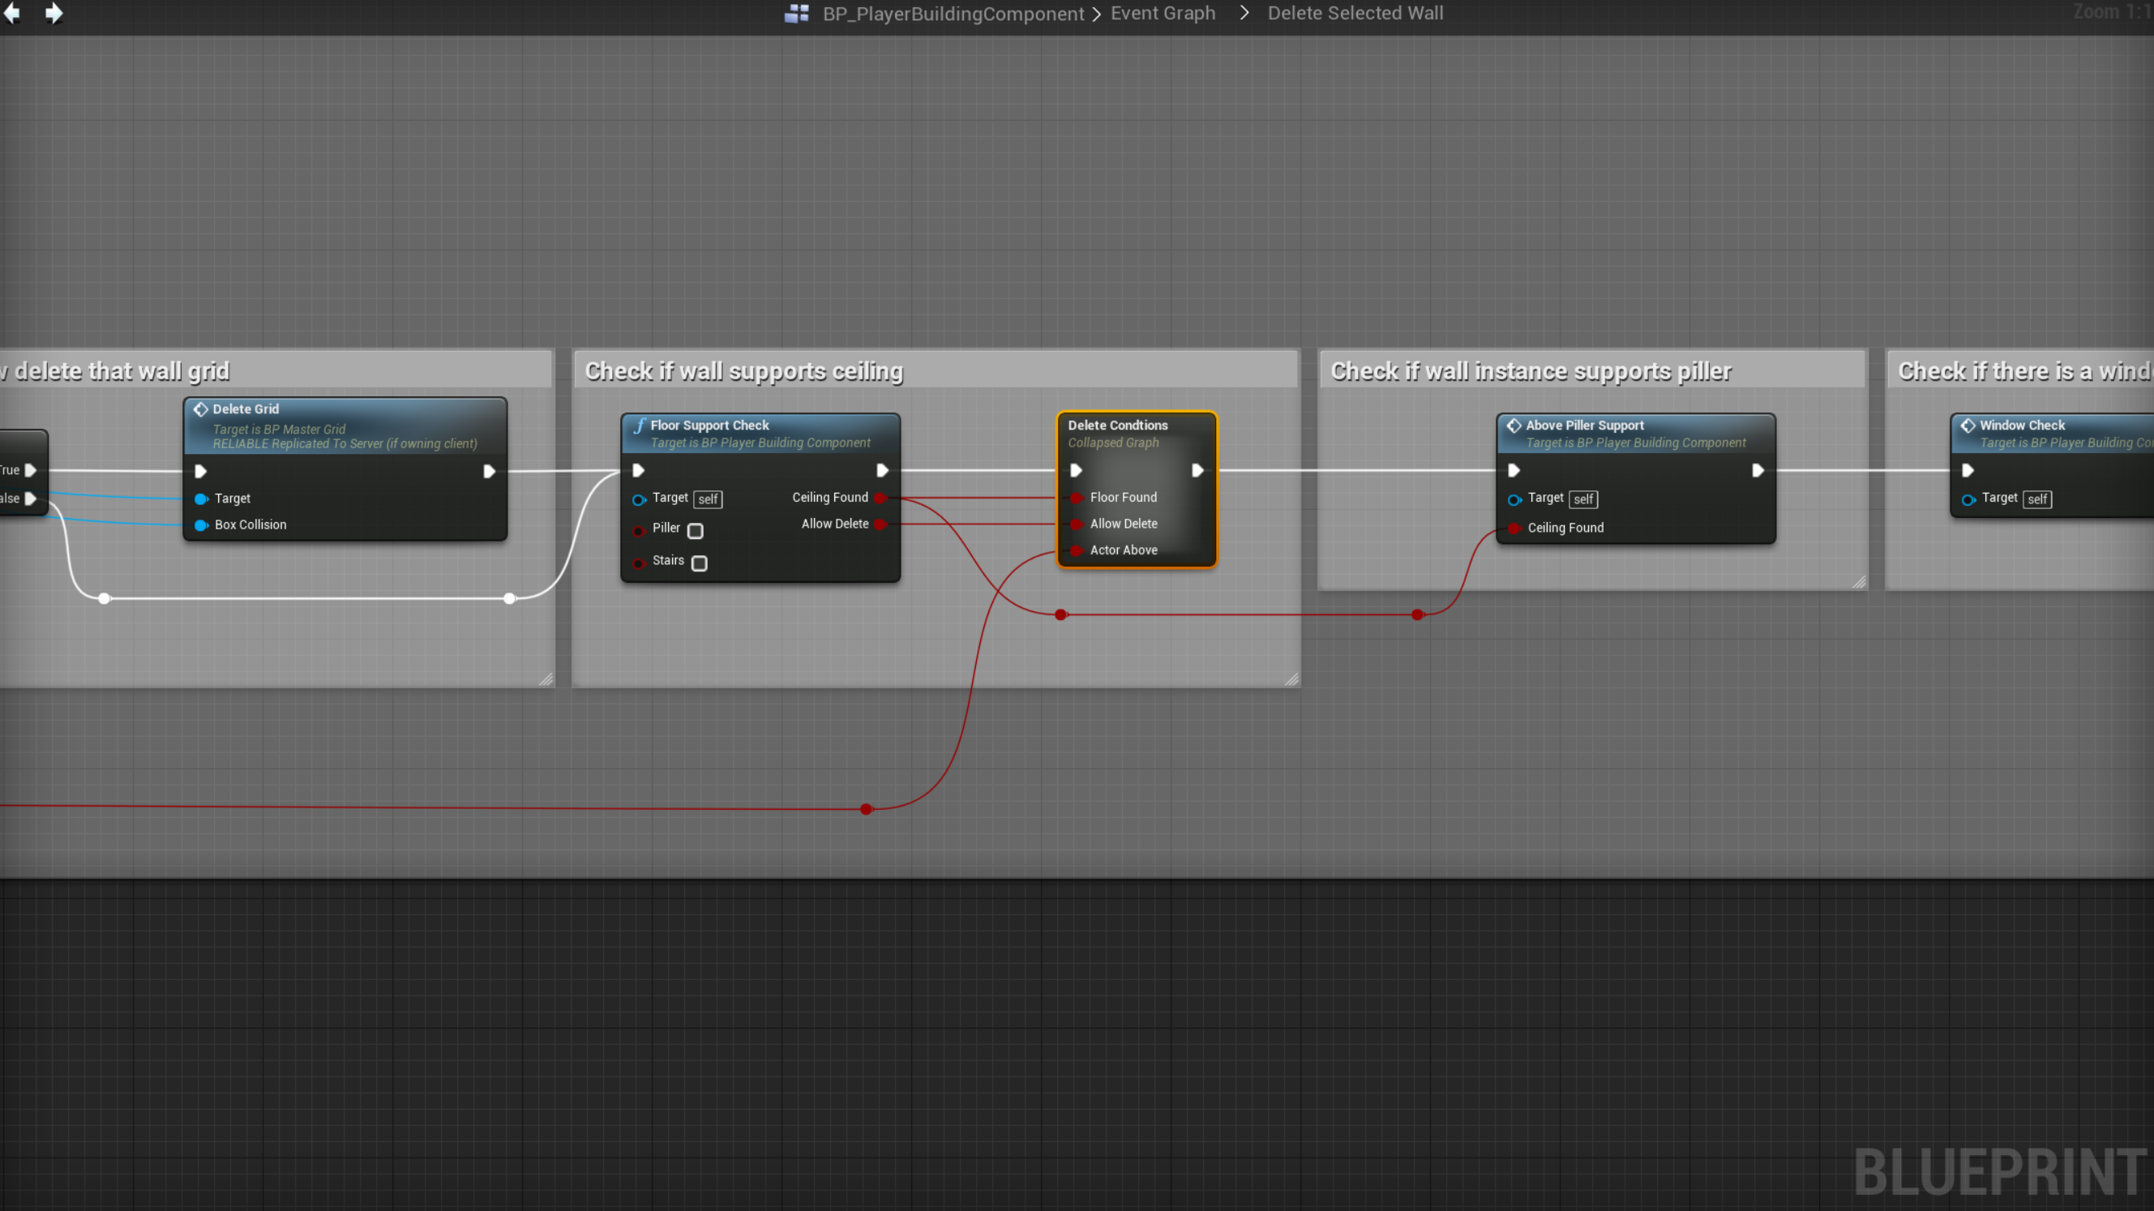Image resolution: width=2154 pixels, height=1211 pixels.
Task: Click Delete Condtions output execution pin
Action: [x=1197, y=470]
